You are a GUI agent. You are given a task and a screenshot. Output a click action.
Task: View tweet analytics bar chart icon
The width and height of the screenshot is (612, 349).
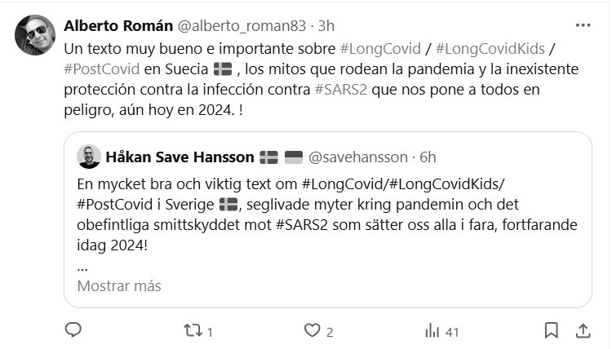(x=432, y=331)
